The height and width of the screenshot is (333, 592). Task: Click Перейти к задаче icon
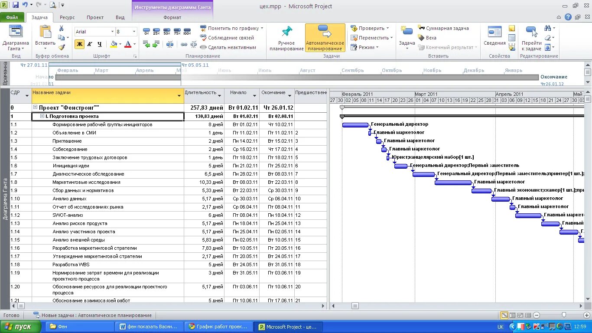[531, 38]
